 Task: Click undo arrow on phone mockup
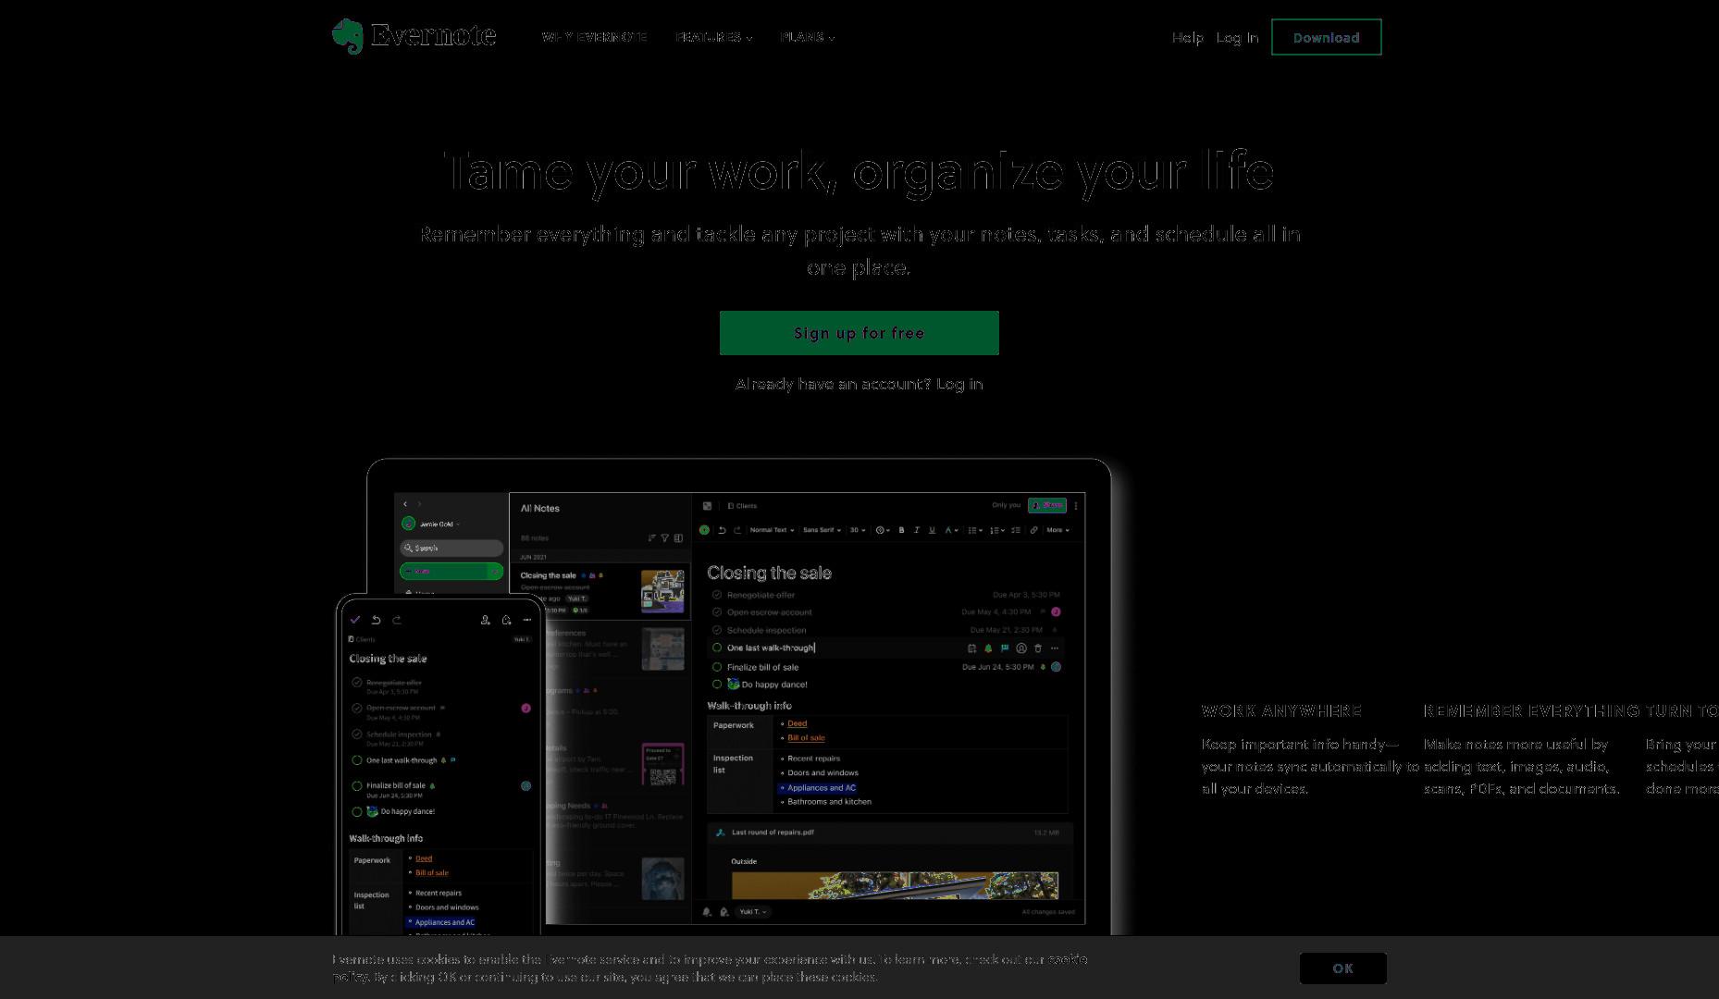point(377,620)
